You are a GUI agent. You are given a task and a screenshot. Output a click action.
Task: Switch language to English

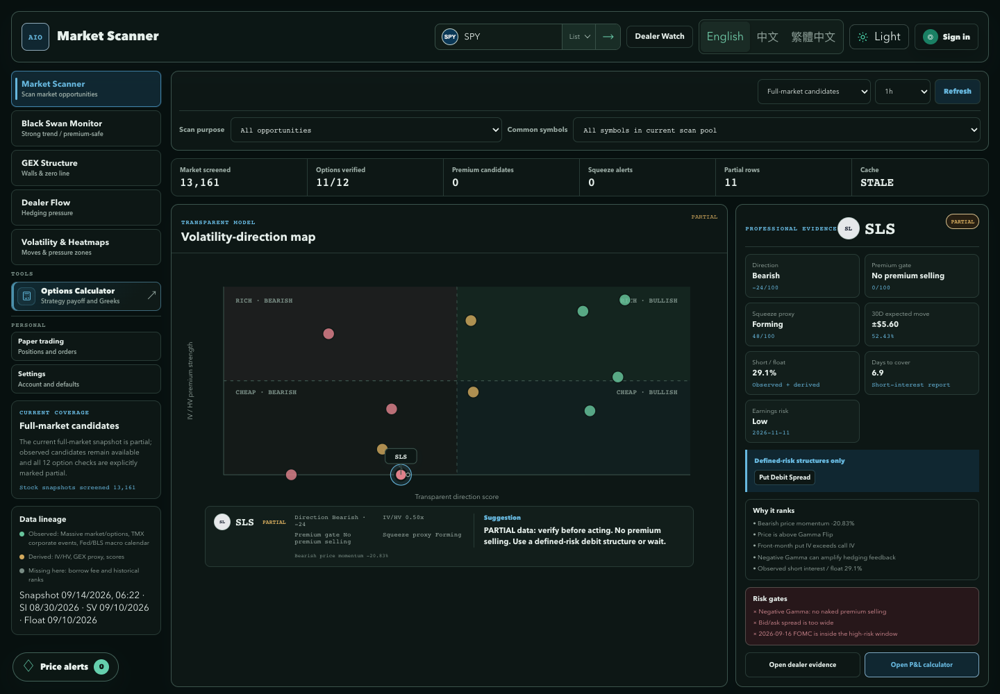tap(725, 37)
